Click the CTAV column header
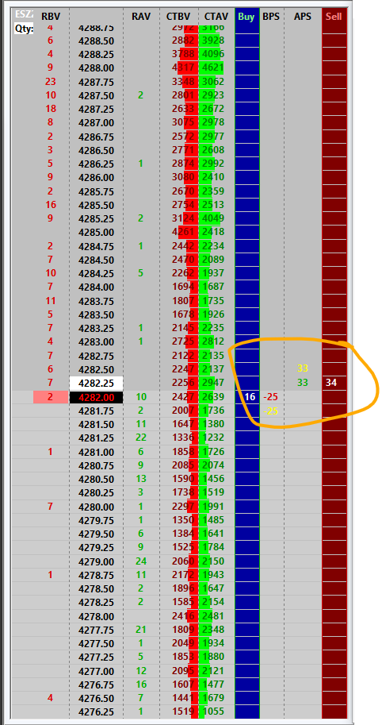This screenshot has height=725, width=382. pos(216,17)
